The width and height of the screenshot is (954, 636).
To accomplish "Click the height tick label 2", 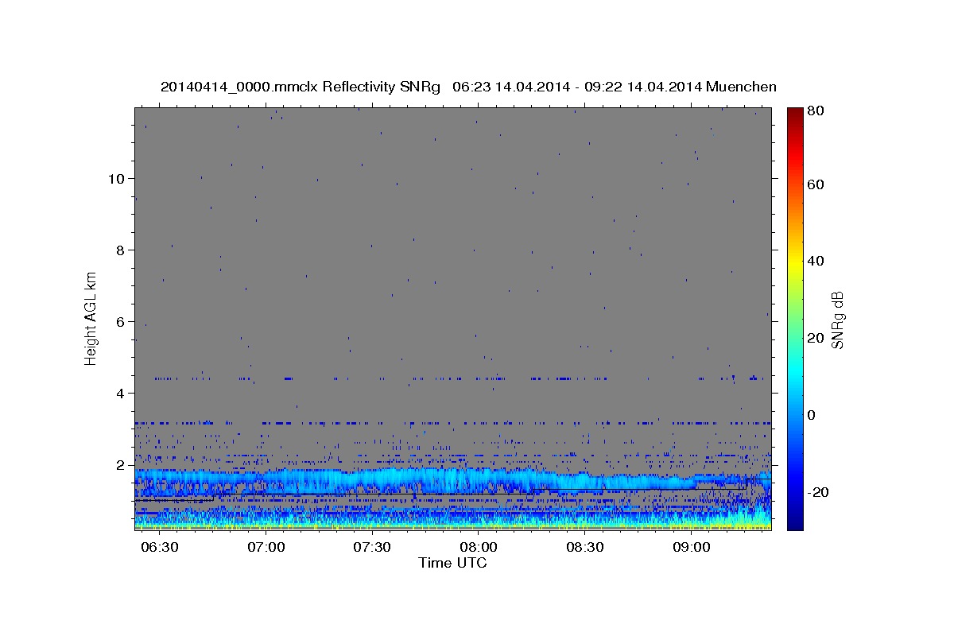I will tap(122, 464).
